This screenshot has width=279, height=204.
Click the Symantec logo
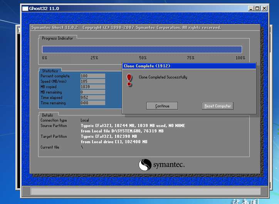point(161,165)
